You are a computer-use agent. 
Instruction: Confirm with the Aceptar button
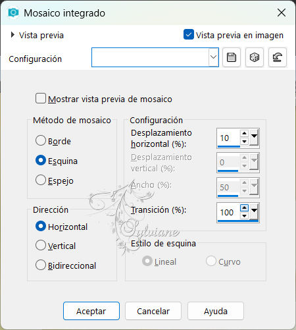pos(91,311)
